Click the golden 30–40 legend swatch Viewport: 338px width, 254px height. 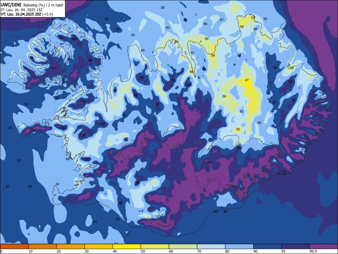[99, 247]
